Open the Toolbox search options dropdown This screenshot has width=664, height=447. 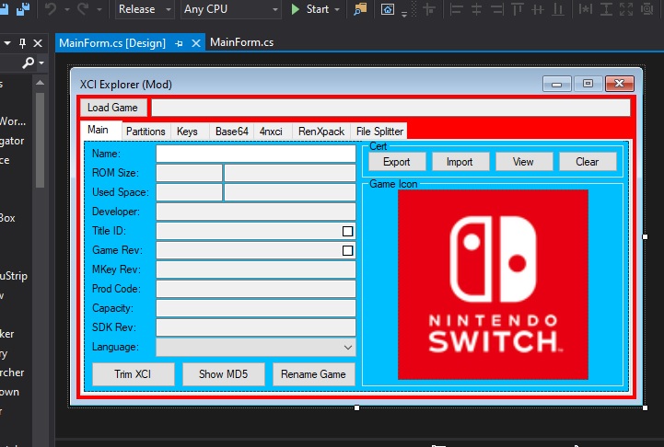click(41, 63)
